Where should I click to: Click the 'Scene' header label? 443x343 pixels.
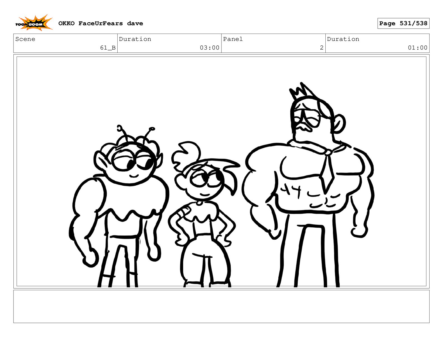pyautogui.click(x=25, y=39)
